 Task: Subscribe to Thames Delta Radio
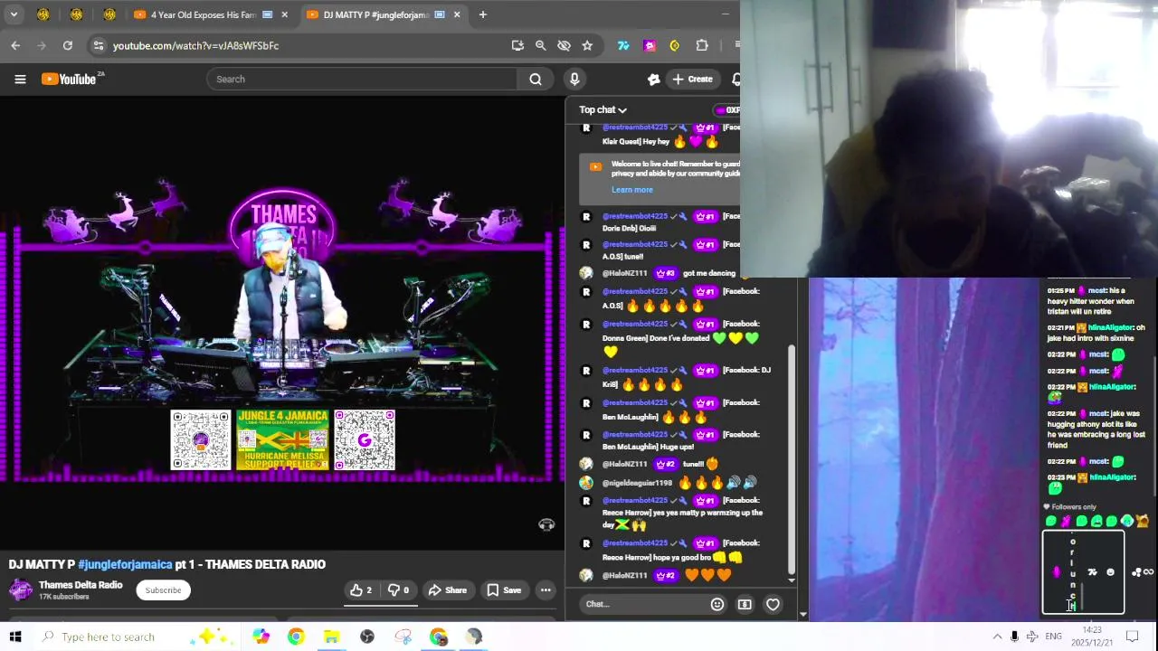(164, 590)
